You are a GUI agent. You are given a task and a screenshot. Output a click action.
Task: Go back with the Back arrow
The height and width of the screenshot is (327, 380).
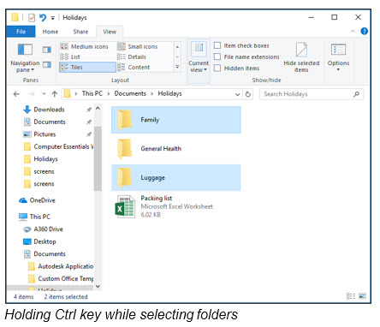16,94
